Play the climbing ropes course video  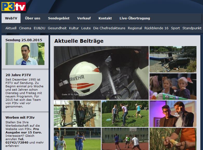click(77, 113)
